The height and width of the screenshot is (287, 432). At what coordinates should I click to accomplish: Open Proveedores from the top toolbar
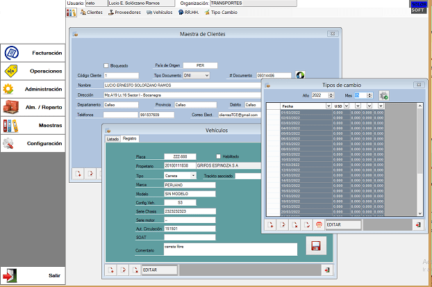point(125,13)
